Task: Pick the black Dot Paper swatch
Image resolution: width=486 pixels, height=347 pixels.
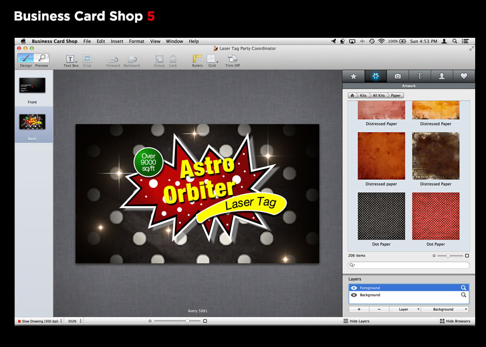Action: click(x=381, y=216)
